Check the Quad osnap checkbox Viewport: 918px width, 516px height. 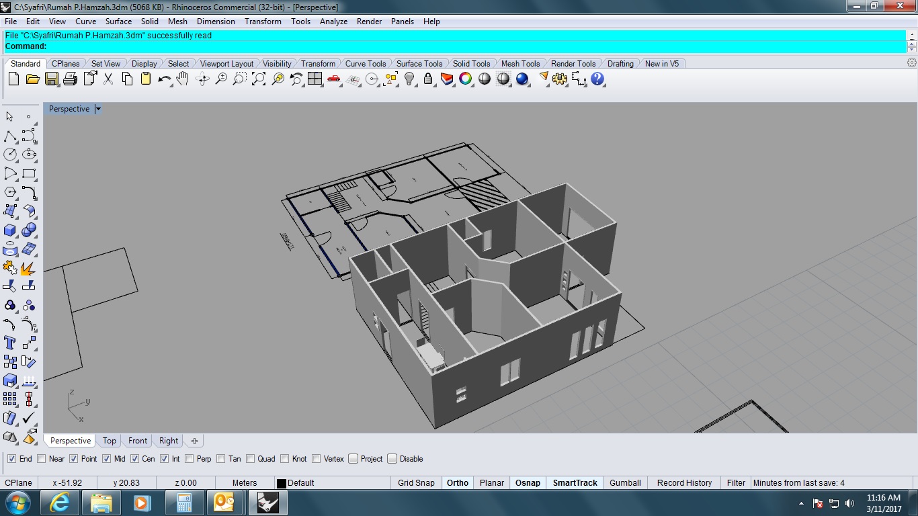pos(251,458)
